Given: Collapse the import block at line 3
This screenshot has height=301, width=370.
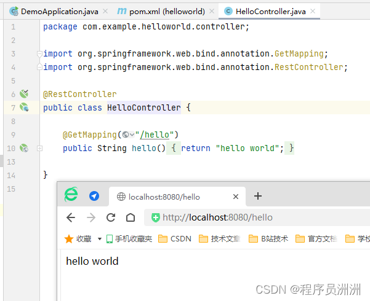Looking at the screenshot, I should click(39, 54).
